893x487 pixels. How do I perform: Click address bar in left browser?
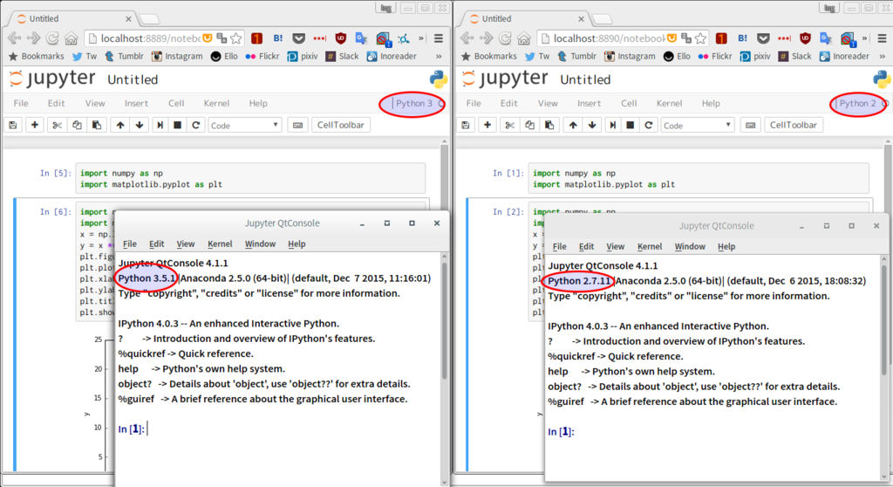pos(151,38)
